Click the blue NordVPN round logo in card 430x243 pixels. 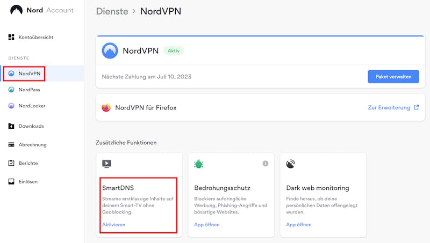point(110,50)
